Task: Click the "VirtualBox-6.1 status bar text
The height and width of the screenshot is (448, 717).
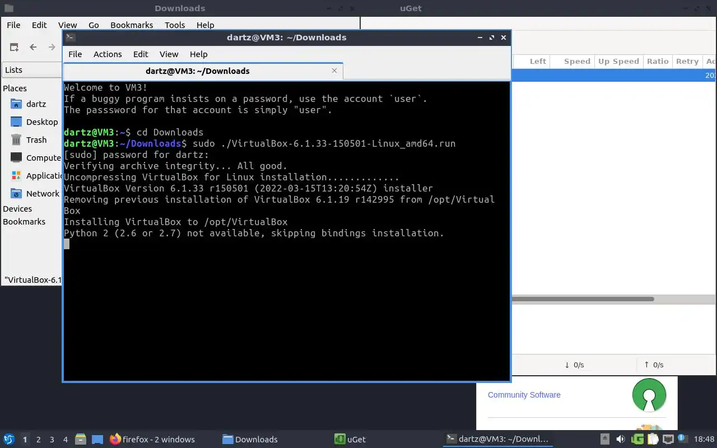Action: [x=33, y=280]
